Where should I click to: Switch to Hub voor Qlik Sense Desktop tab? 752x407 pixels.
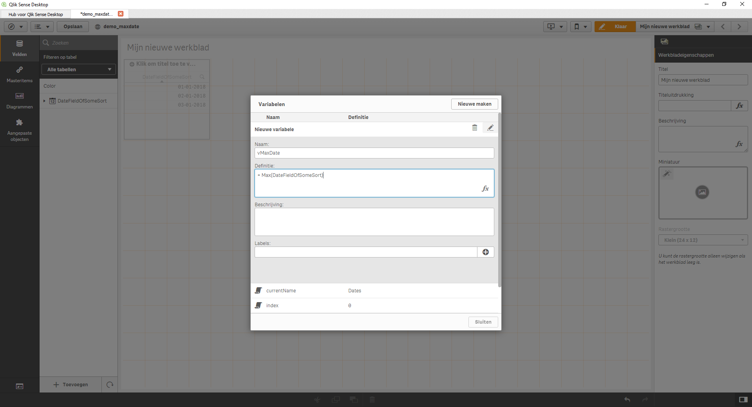point(36,14)
